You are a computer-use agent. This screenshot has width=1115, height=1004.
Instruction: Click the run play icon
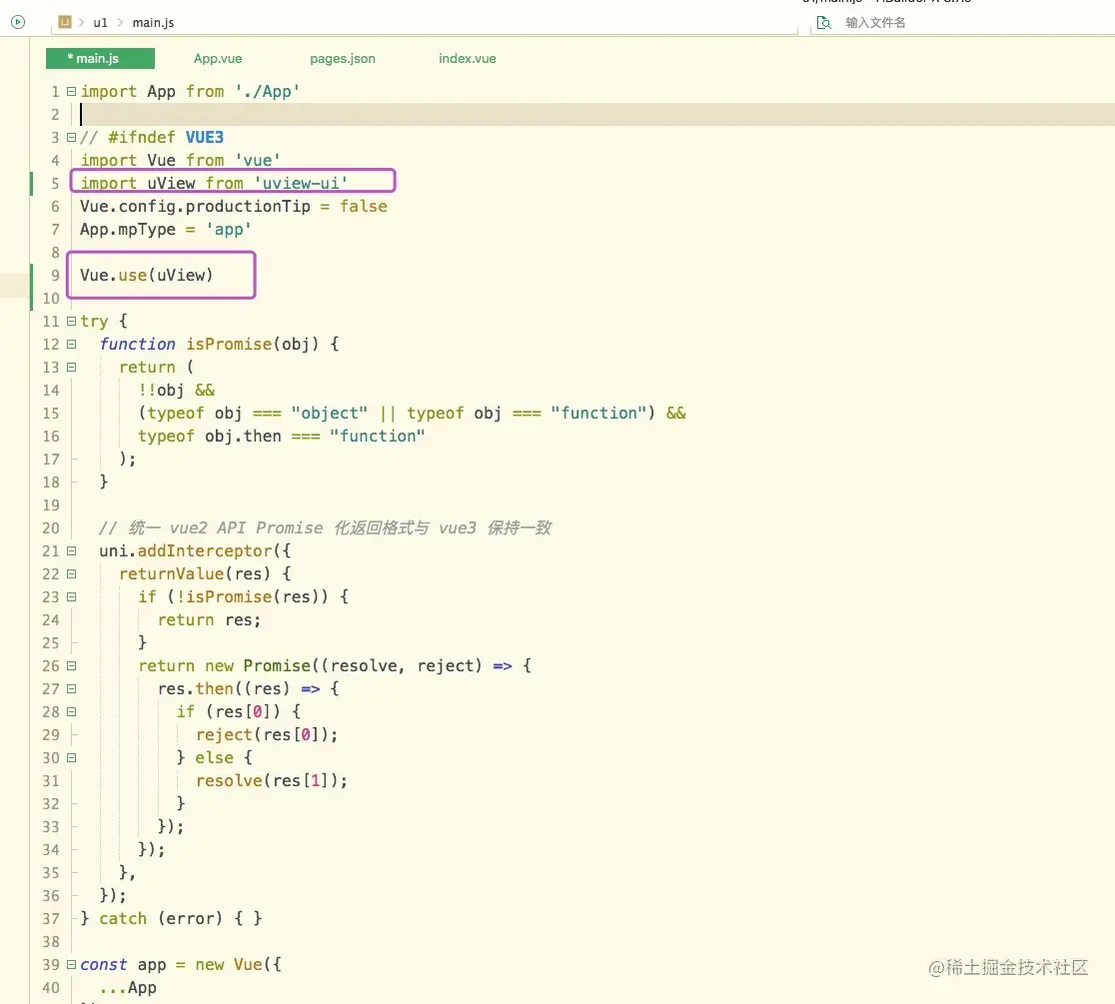(18, 22)
